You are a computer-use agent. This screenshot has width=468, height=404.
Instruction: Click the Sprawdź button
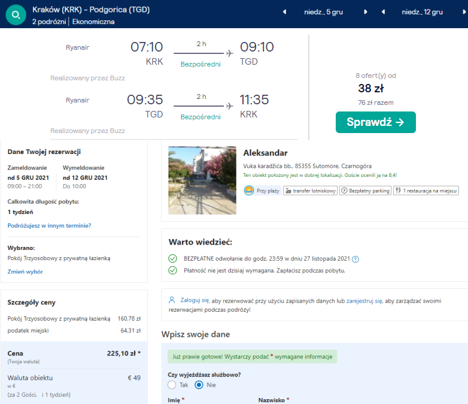point(375,122)
